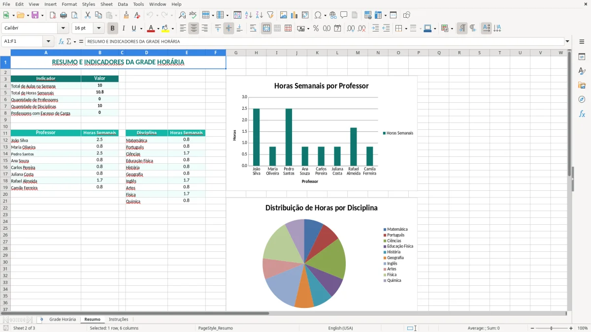Open Print Preview toggle

pos(74,15)
